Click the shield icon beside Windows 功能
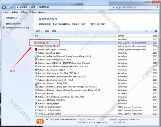This screenshot has height=127, width=161. 3,28
